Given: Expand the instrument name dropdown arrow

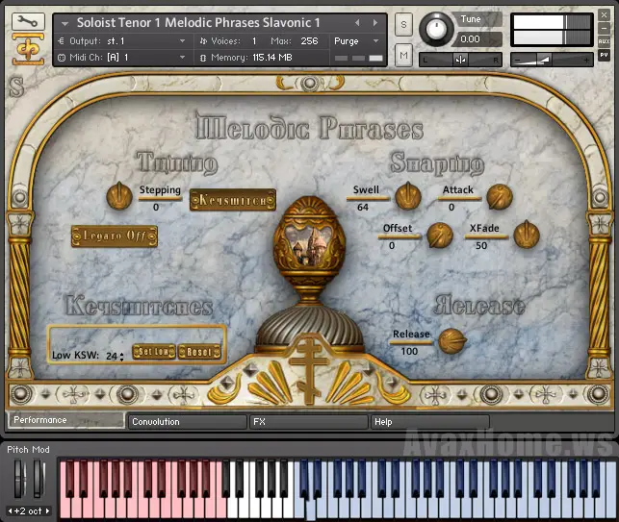Looking at the screenshot, I should point(64,24).
